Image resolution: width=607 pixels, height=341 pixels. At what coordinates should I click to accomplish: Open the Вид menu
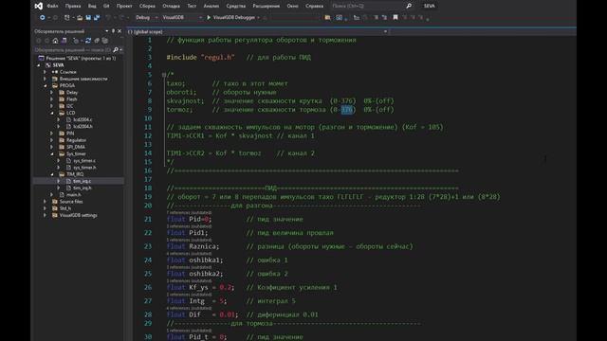pyautogui.click(x=92, y=6)
